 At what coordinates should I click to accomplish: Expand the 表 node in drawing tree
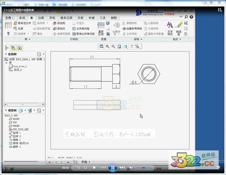point(6,63)
